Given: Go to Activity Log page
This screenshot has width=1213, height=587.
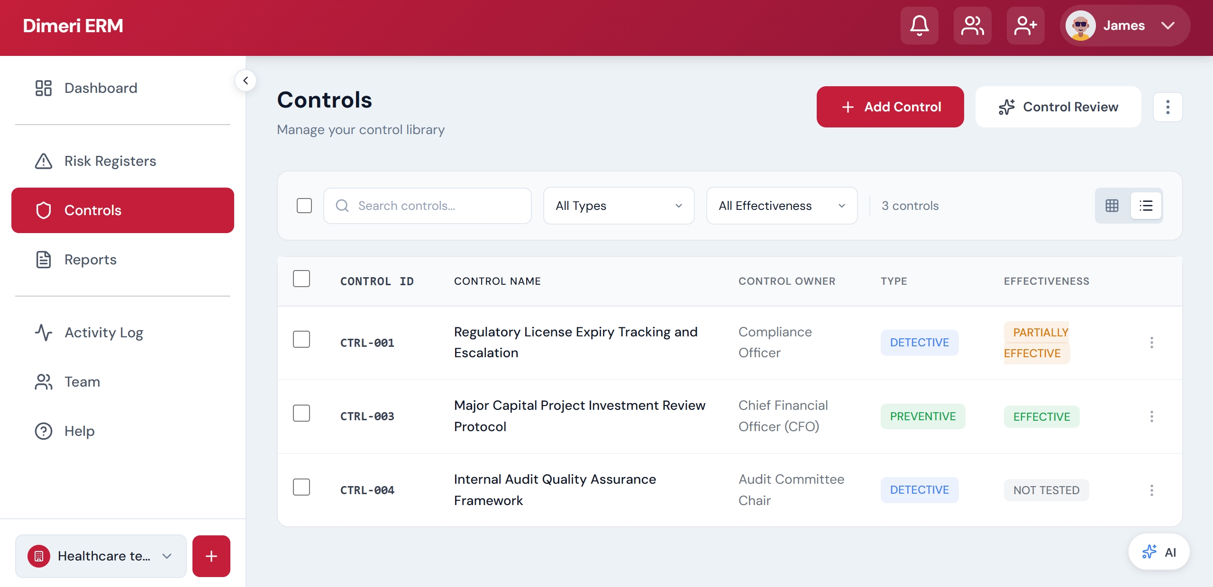Looking at the screenshot, I should tap(104, 333).
